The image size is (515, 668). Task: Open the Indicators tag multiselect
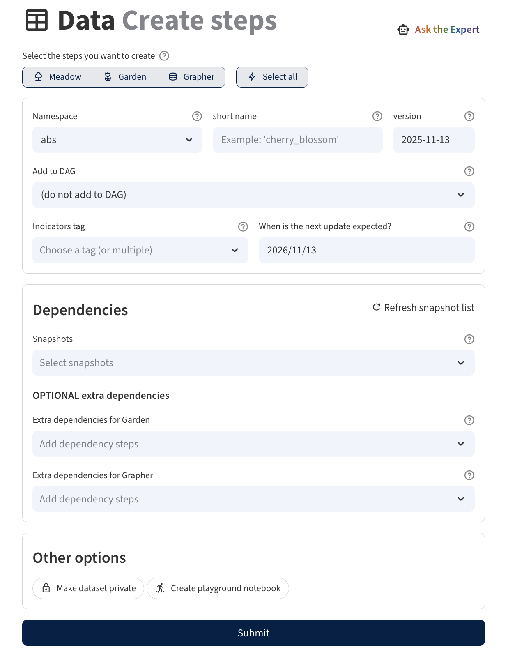(140, 250)
